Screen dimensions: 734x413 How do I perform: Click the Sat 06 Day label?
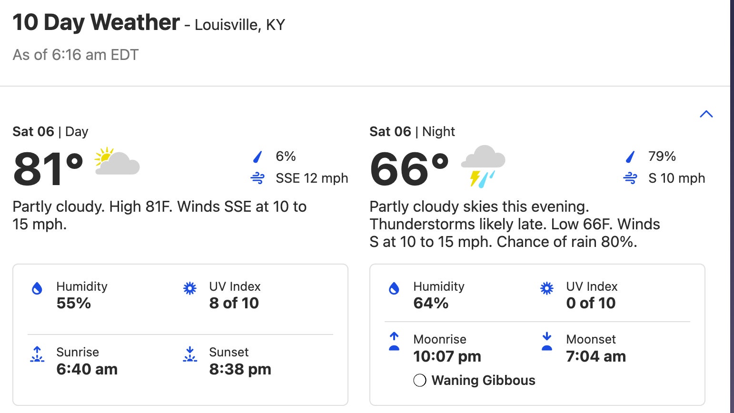coord(50,132)
